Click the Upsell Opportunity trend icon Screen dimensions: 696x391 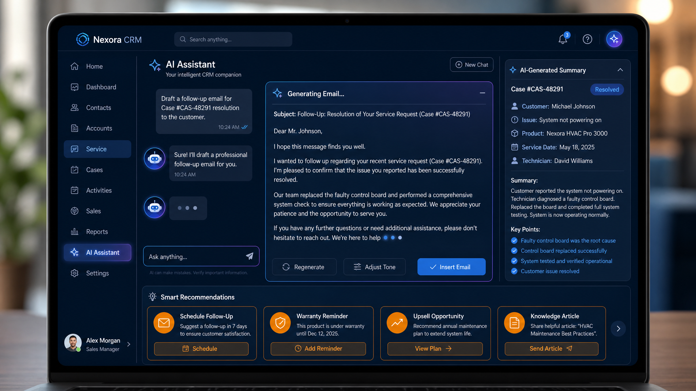pos(397,323)
